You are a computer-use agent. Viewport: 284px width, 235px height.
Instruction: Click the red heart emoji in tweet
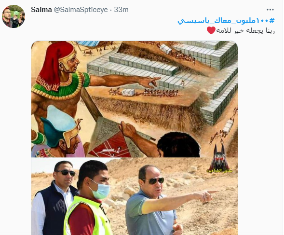point(211,30)
